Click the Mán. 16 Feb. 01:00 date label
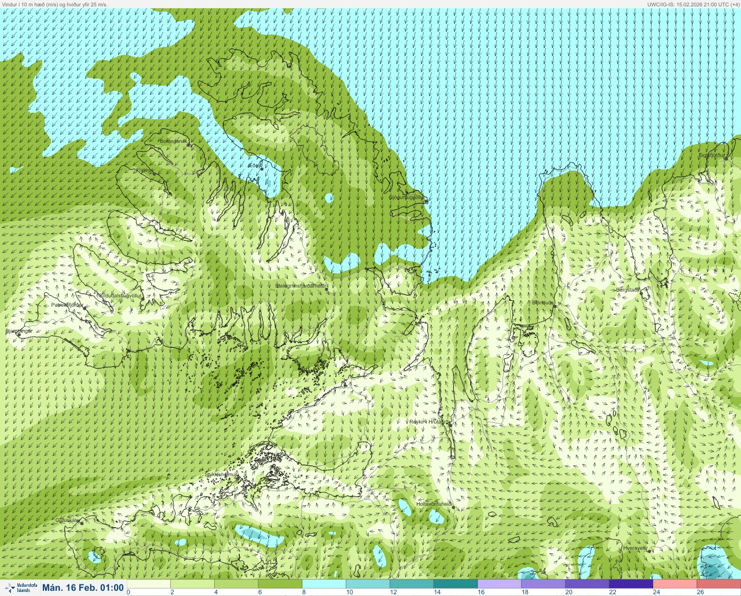741x596 pixels. pyautogui.click(x=83, y=587)
